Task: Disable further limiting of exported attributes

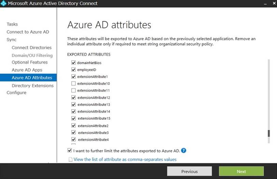Action: coord(70,150)
